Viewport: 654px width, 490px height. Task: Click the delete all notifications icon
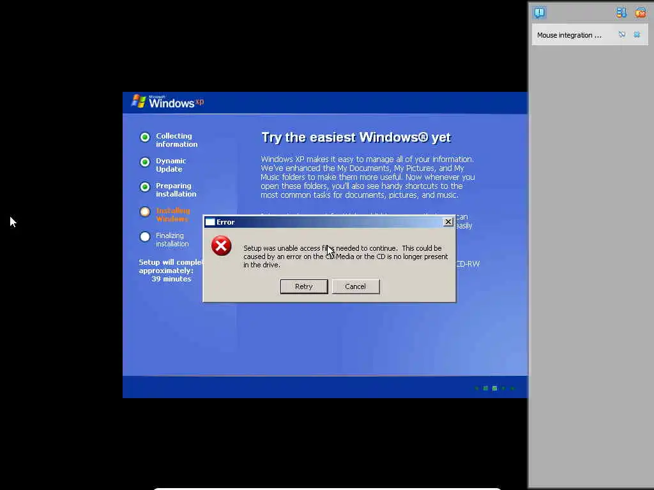tap(640, 13)
